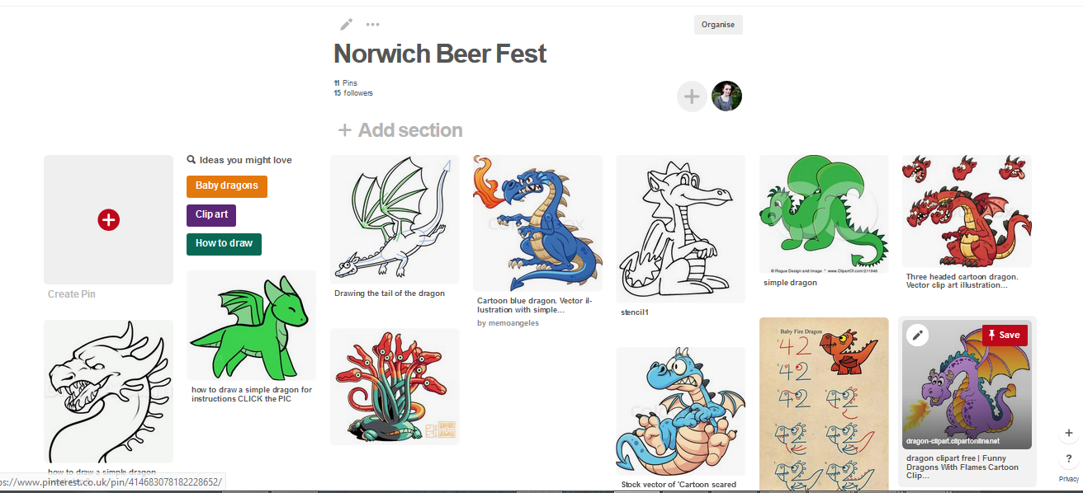The height and width of the screenshot is (493, 1083).
Task: Click the Organise button
Action: click(x=718, y=25)
